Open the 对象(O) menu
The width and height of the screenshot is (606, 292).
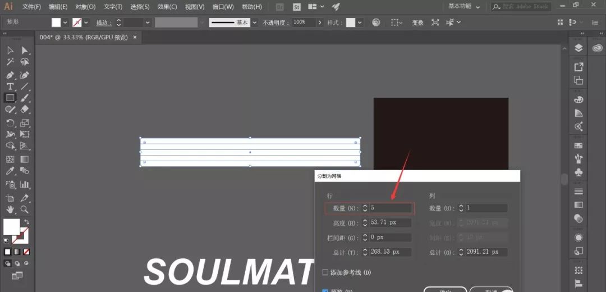point(84,7)
